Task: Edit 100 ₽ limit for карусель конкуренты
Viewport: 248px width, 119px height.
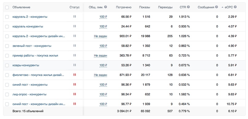Action: (103, 26)
